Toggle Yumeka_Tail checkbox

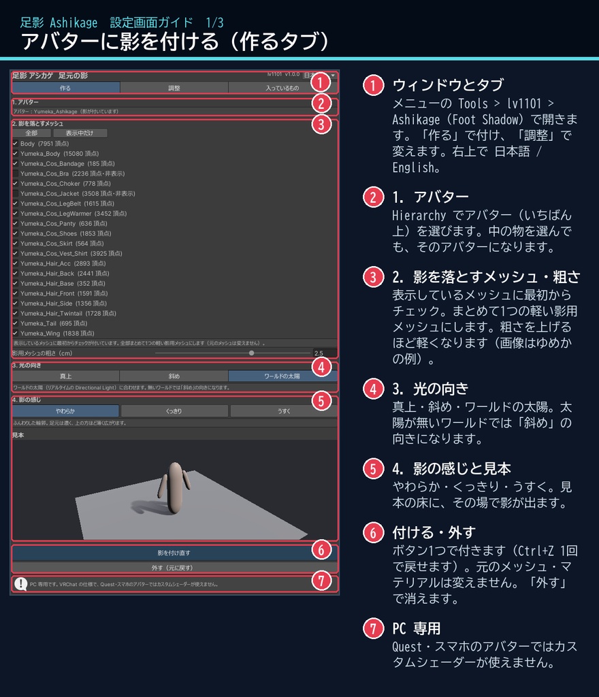[x=15, y=323]
